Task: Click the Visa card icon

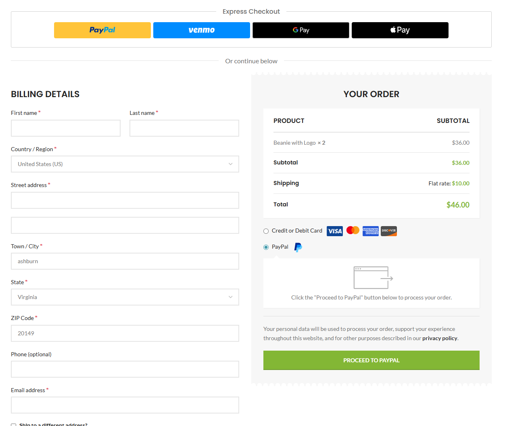Action: [334, 231]
